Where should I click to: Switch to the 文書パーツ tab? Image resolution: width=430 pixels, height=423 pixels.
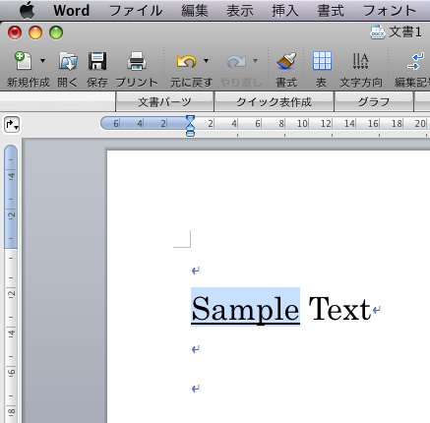tap(164, 102)
